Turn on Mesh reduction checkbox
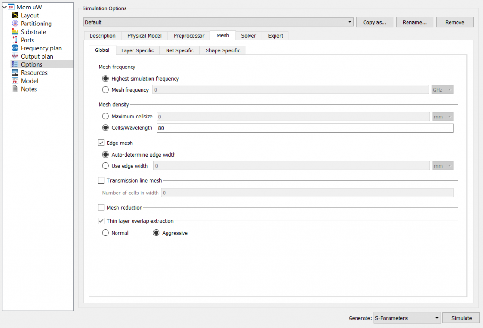Viewport: 483px width, 328px height. click(101, 207)
